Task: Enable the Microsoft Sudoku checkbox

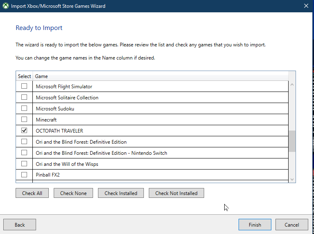Action: pos(24,108)
